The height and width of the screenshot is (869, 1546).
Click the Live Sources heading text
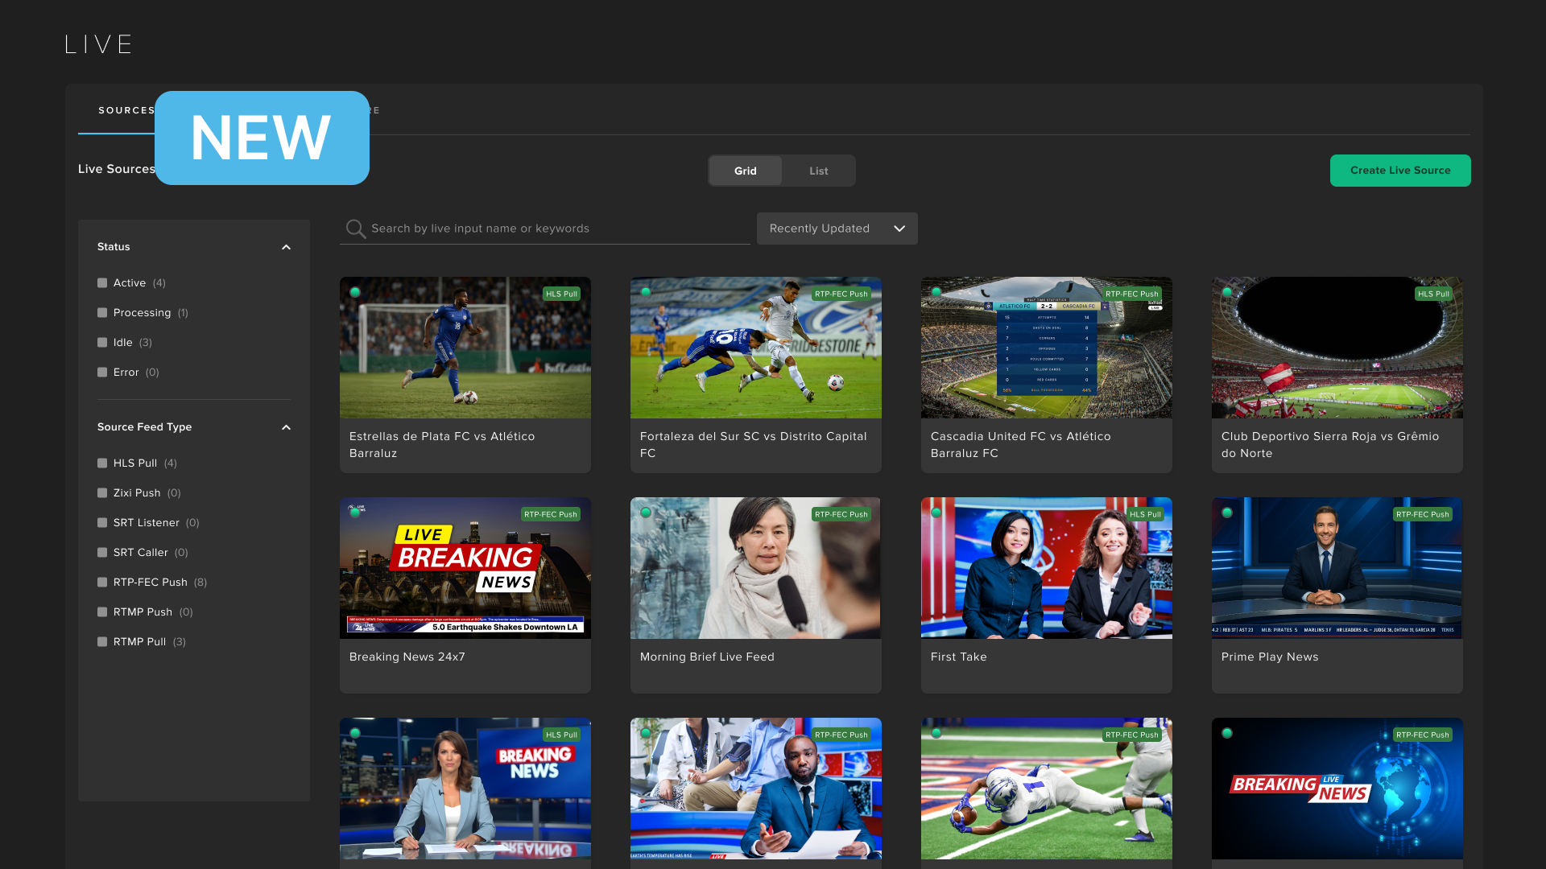tap(116, 169)
